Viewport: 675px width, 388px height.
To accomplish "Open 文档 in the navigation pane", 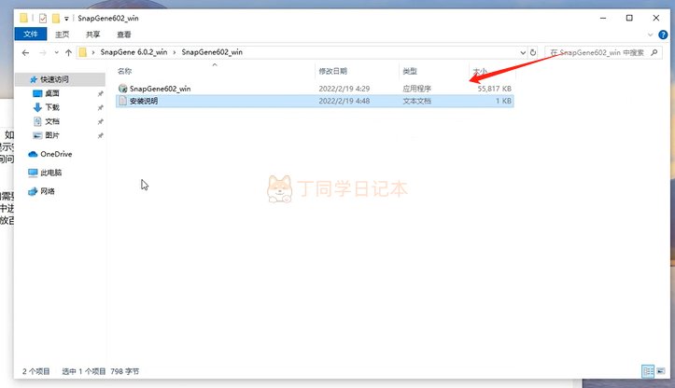I will click(x=52, y=122).
